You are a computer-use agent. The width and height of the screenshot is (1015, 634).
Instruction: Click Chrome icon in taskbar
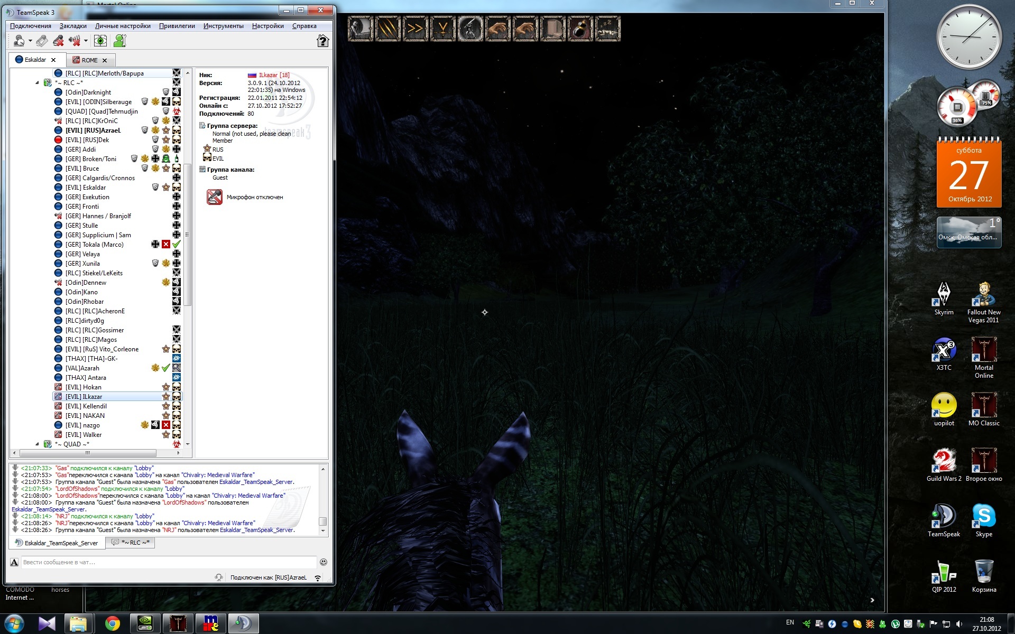(x=112, y=624)
